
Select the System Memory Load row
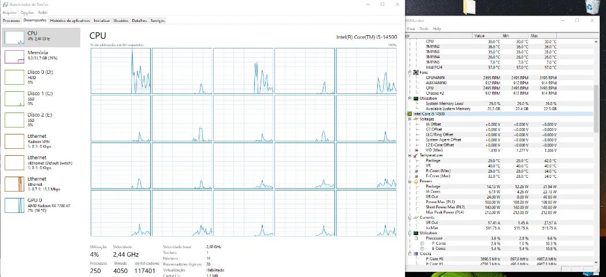pyautogui.click(x=499, y=103)
